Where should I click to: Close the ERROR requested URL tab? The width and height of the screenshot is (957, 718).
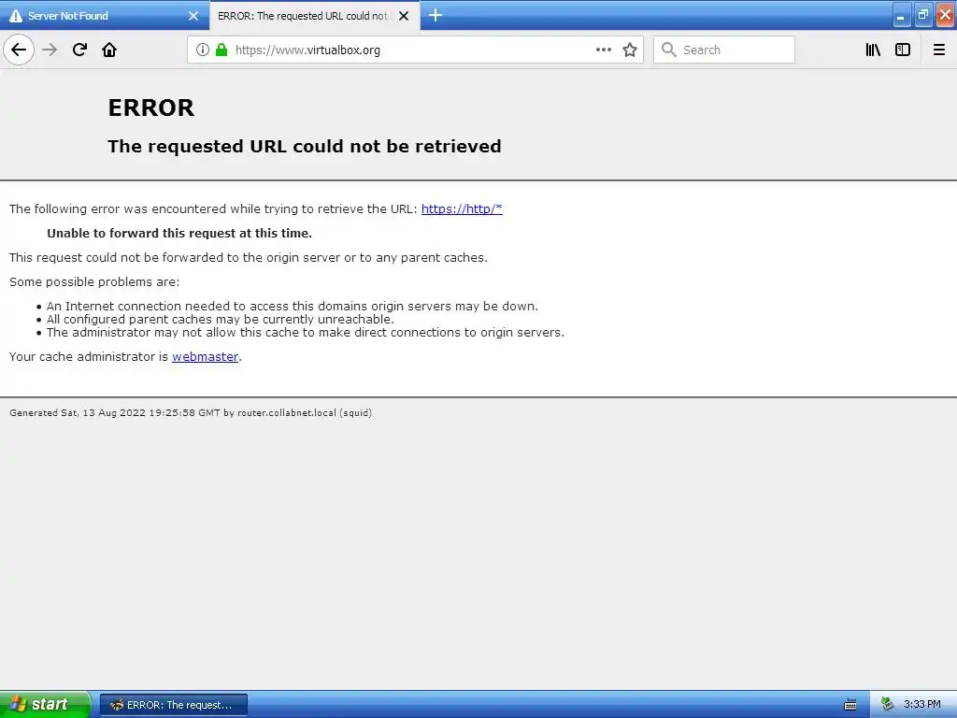[x=404, y=16]
